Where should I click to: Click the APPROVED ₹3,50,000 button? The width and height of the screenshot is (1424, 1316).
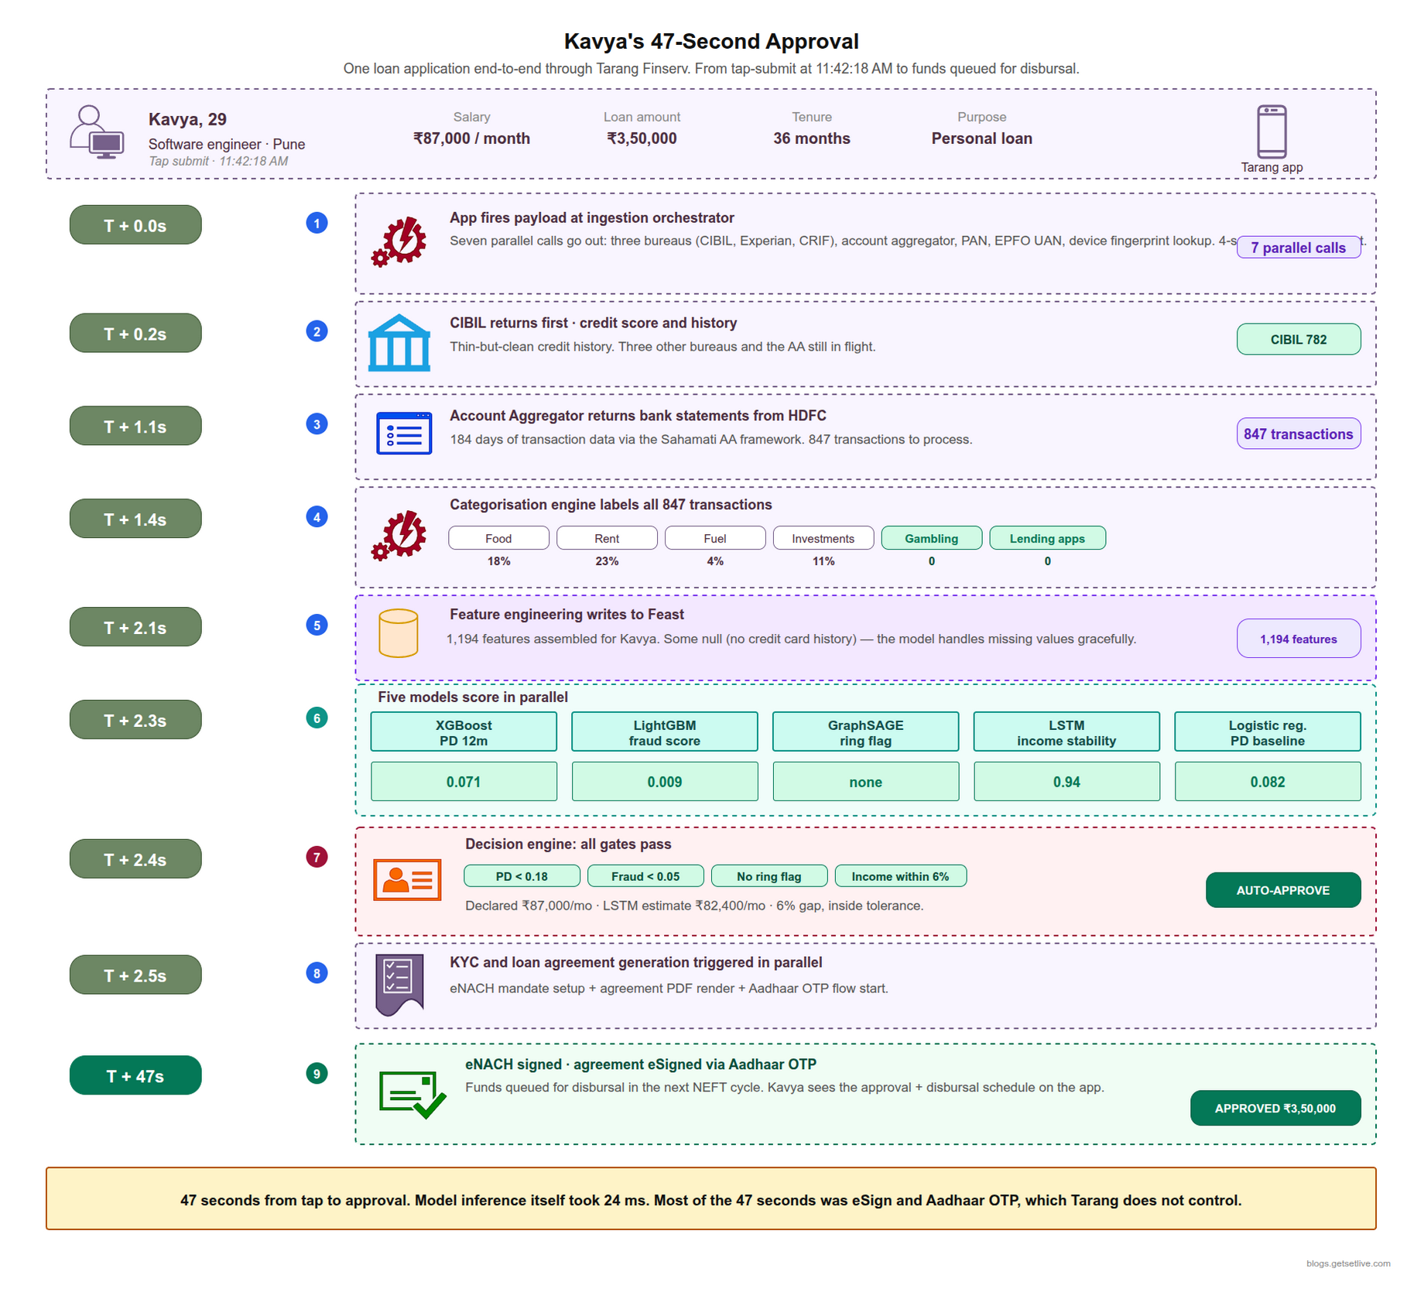coord(1275,1109)
